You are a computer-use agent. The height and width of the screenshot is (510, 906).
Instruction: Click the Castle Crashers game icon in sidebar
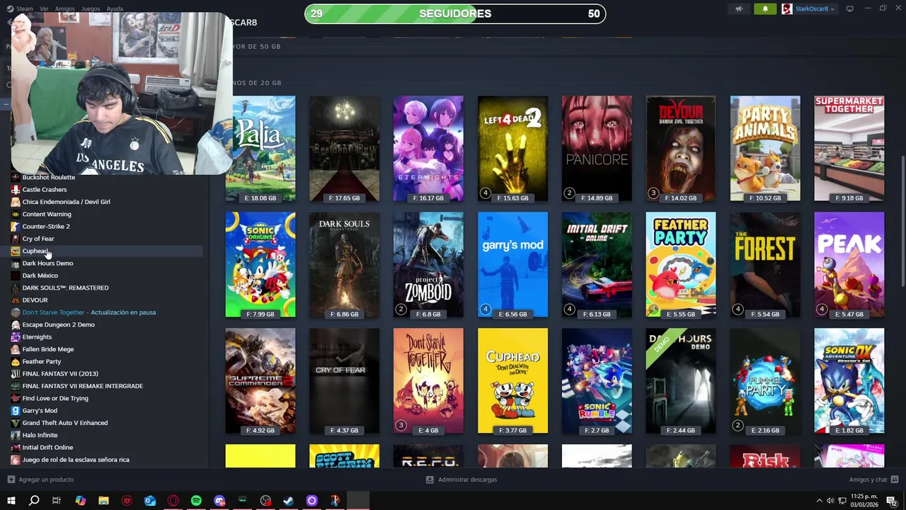16,189
